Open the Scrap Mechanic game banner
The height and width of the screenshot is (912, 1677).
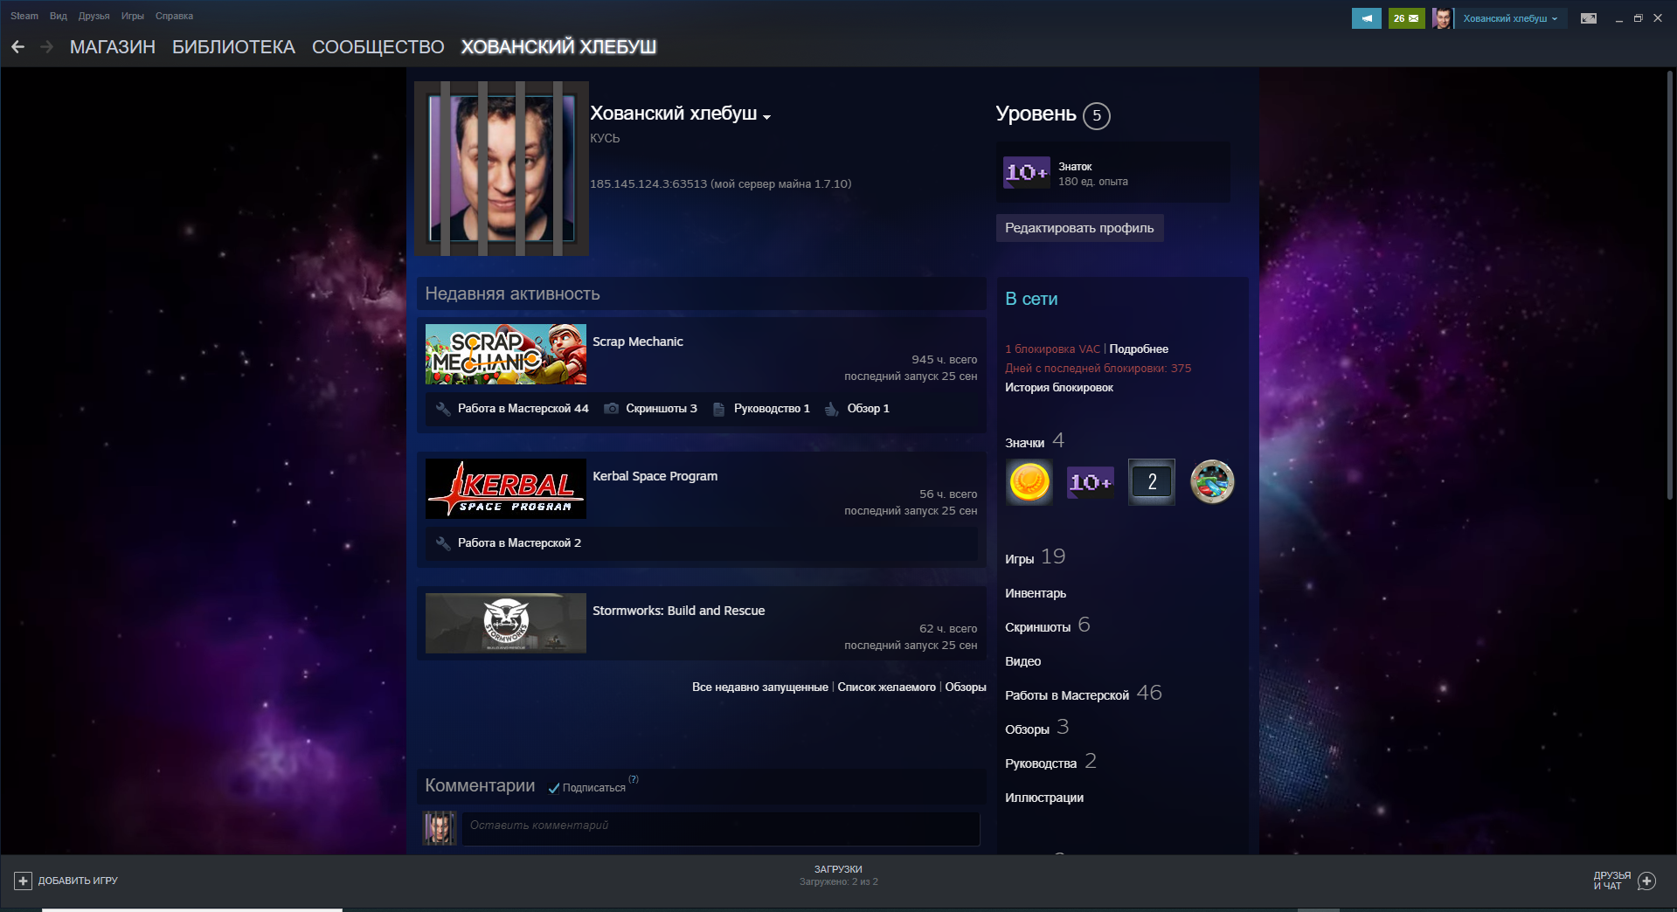click(x=505, y=355)
